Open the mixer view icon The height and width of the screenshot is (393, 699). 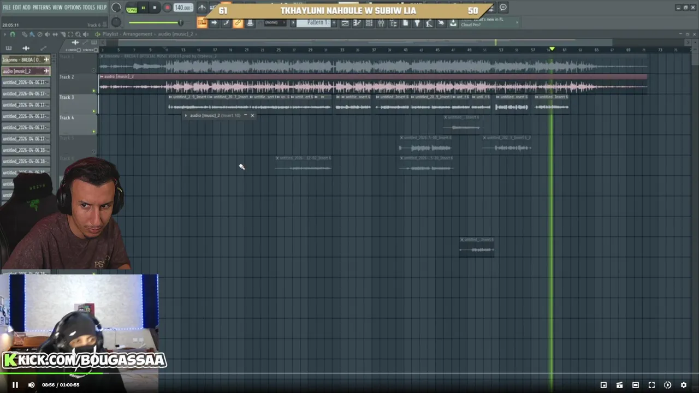(x=381, y=23)
